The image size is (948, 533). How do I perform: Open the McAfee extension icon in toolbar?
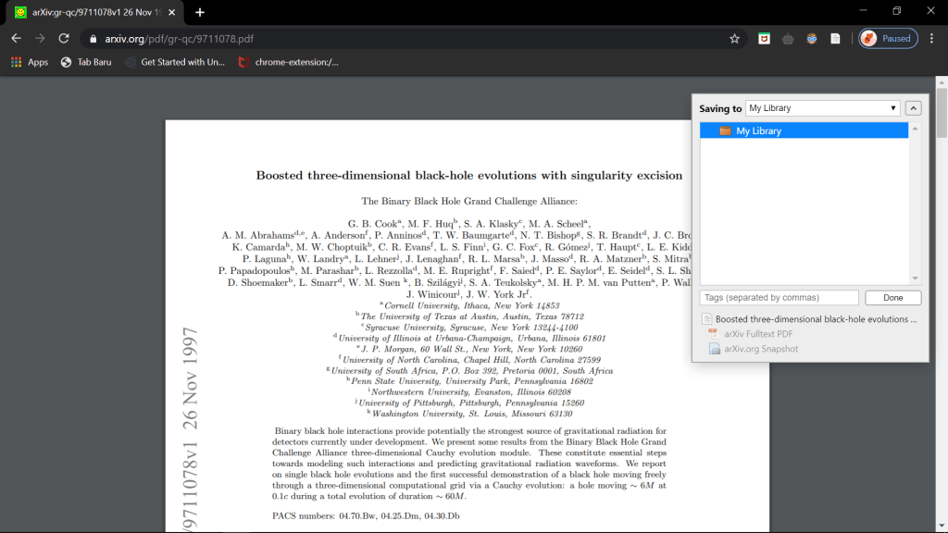pos(764,39)
